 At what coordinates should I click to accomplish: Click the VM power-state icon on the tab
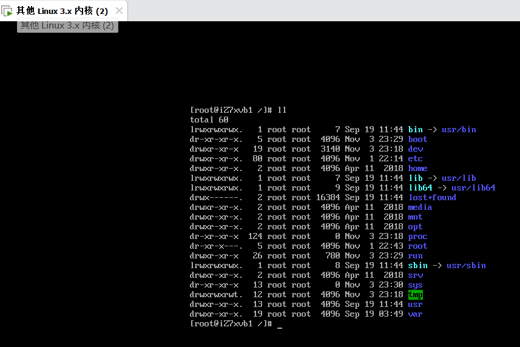(7, 11)
